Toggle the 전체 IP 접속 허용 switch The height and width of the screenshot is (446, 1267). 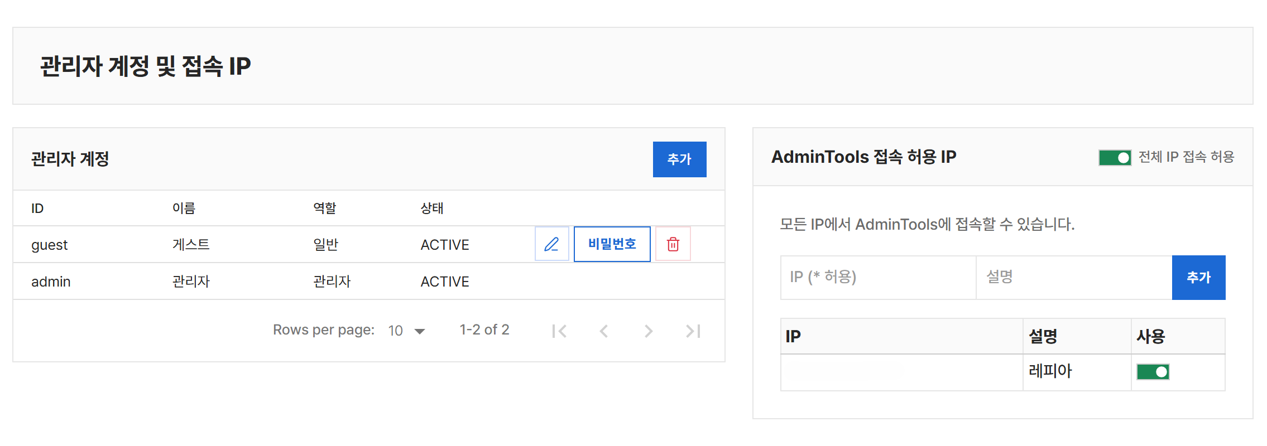click(1115, 158)
